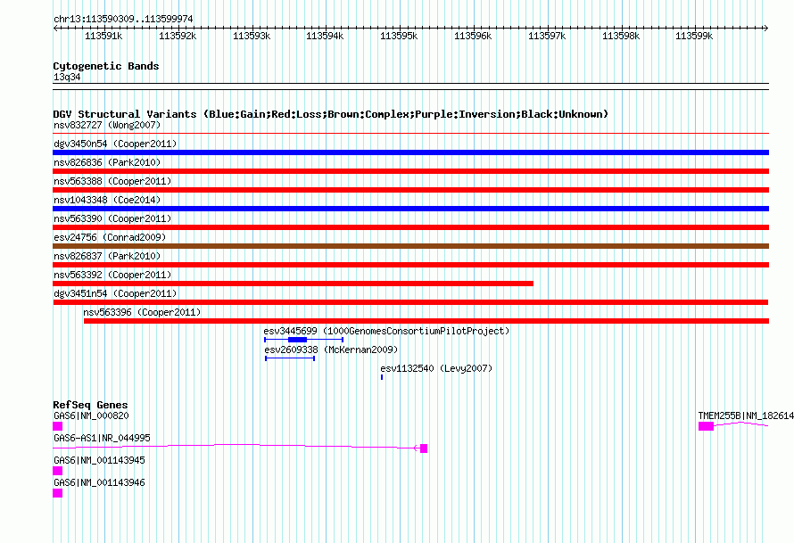Click the chr13:113590309..113599974 coordinate label
This screenshot has width=794, height=543.
[x=123, y=20]
